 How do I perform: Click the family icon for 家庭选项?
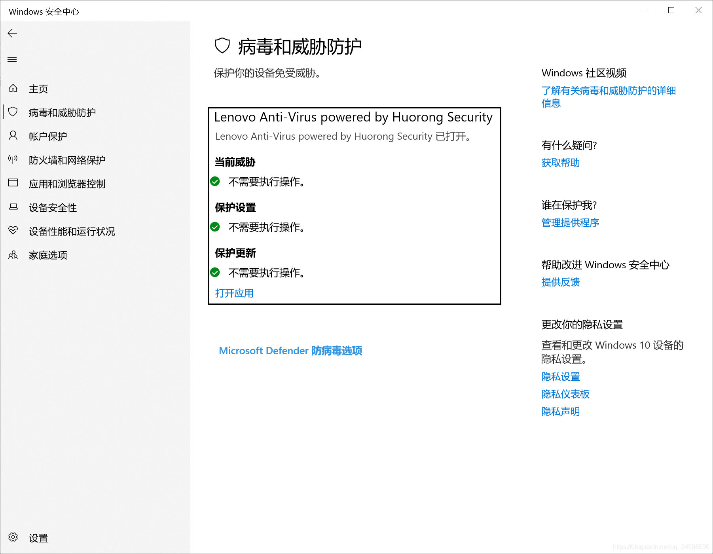13,255
